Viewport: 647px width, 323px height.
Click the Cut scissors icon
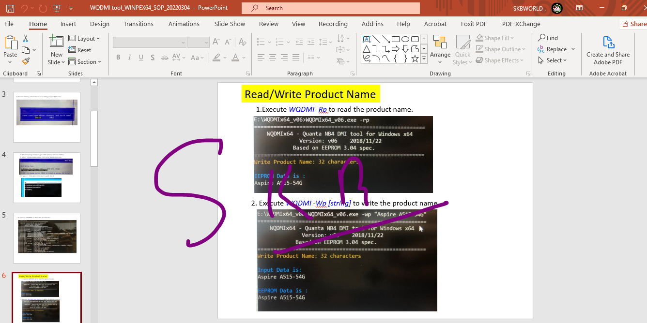tap(26, 38)
